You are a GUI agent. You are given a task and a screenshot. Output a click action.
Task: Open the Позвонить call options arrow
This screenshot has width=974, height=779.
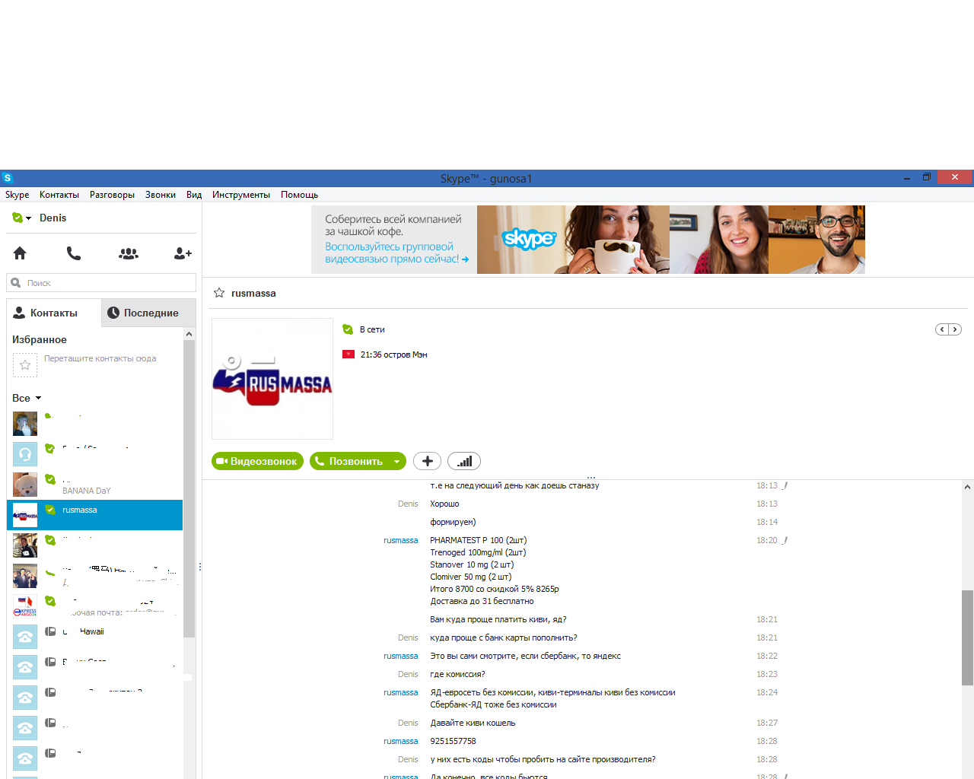396,461
